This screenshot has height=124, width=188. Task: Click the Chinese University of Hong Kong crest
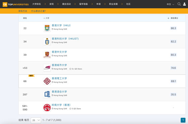pos(47,54)
